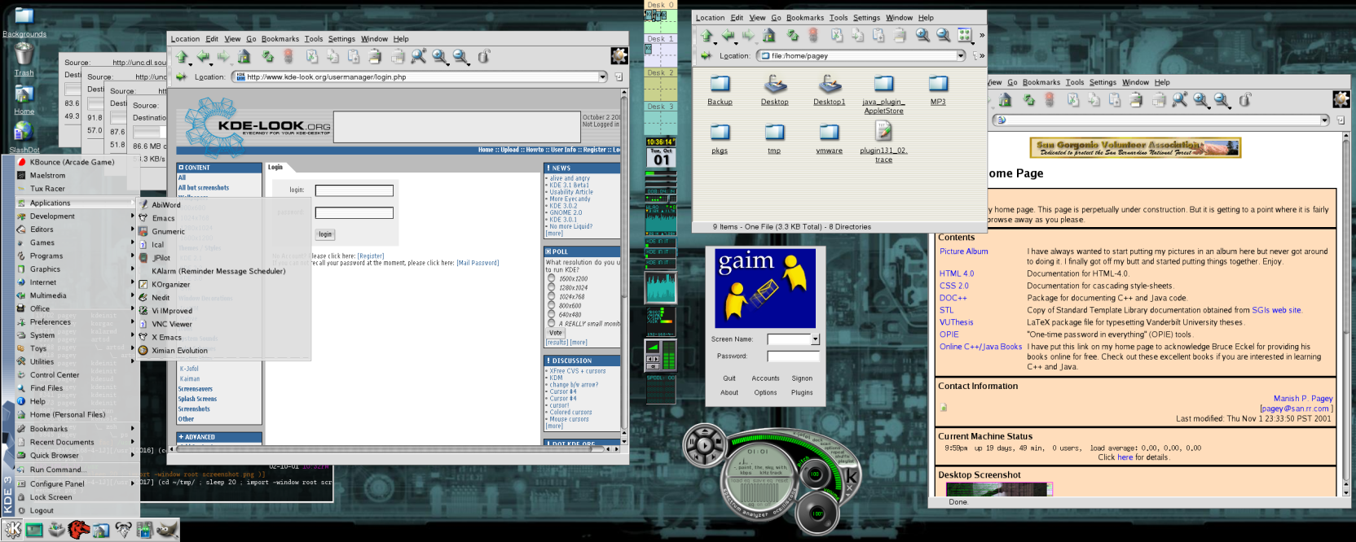The width and height of the screenshot is (1356, 542).
Task: Go back in the kde-look Konqueror window
Action: point(203,57)
